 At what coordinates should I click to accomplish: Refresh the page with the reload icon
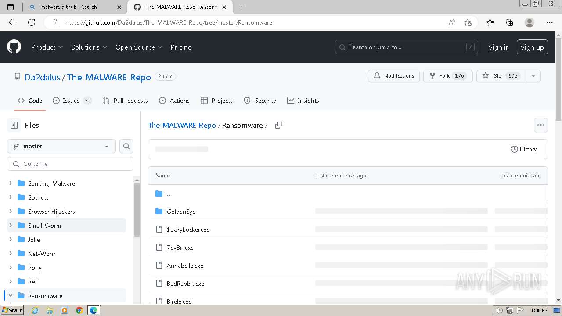[x=32, y=22]
